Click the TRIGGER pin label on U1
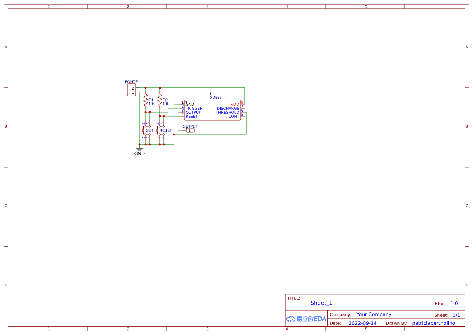Viewport: 473px width, 335px height. [194, 109]
